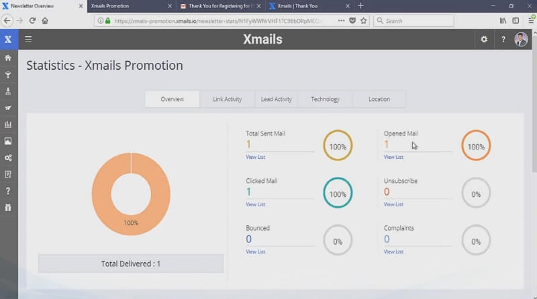Viewport: 537px width, 299px height.
Task: View List under Complaints
Action: pos(393,251)
